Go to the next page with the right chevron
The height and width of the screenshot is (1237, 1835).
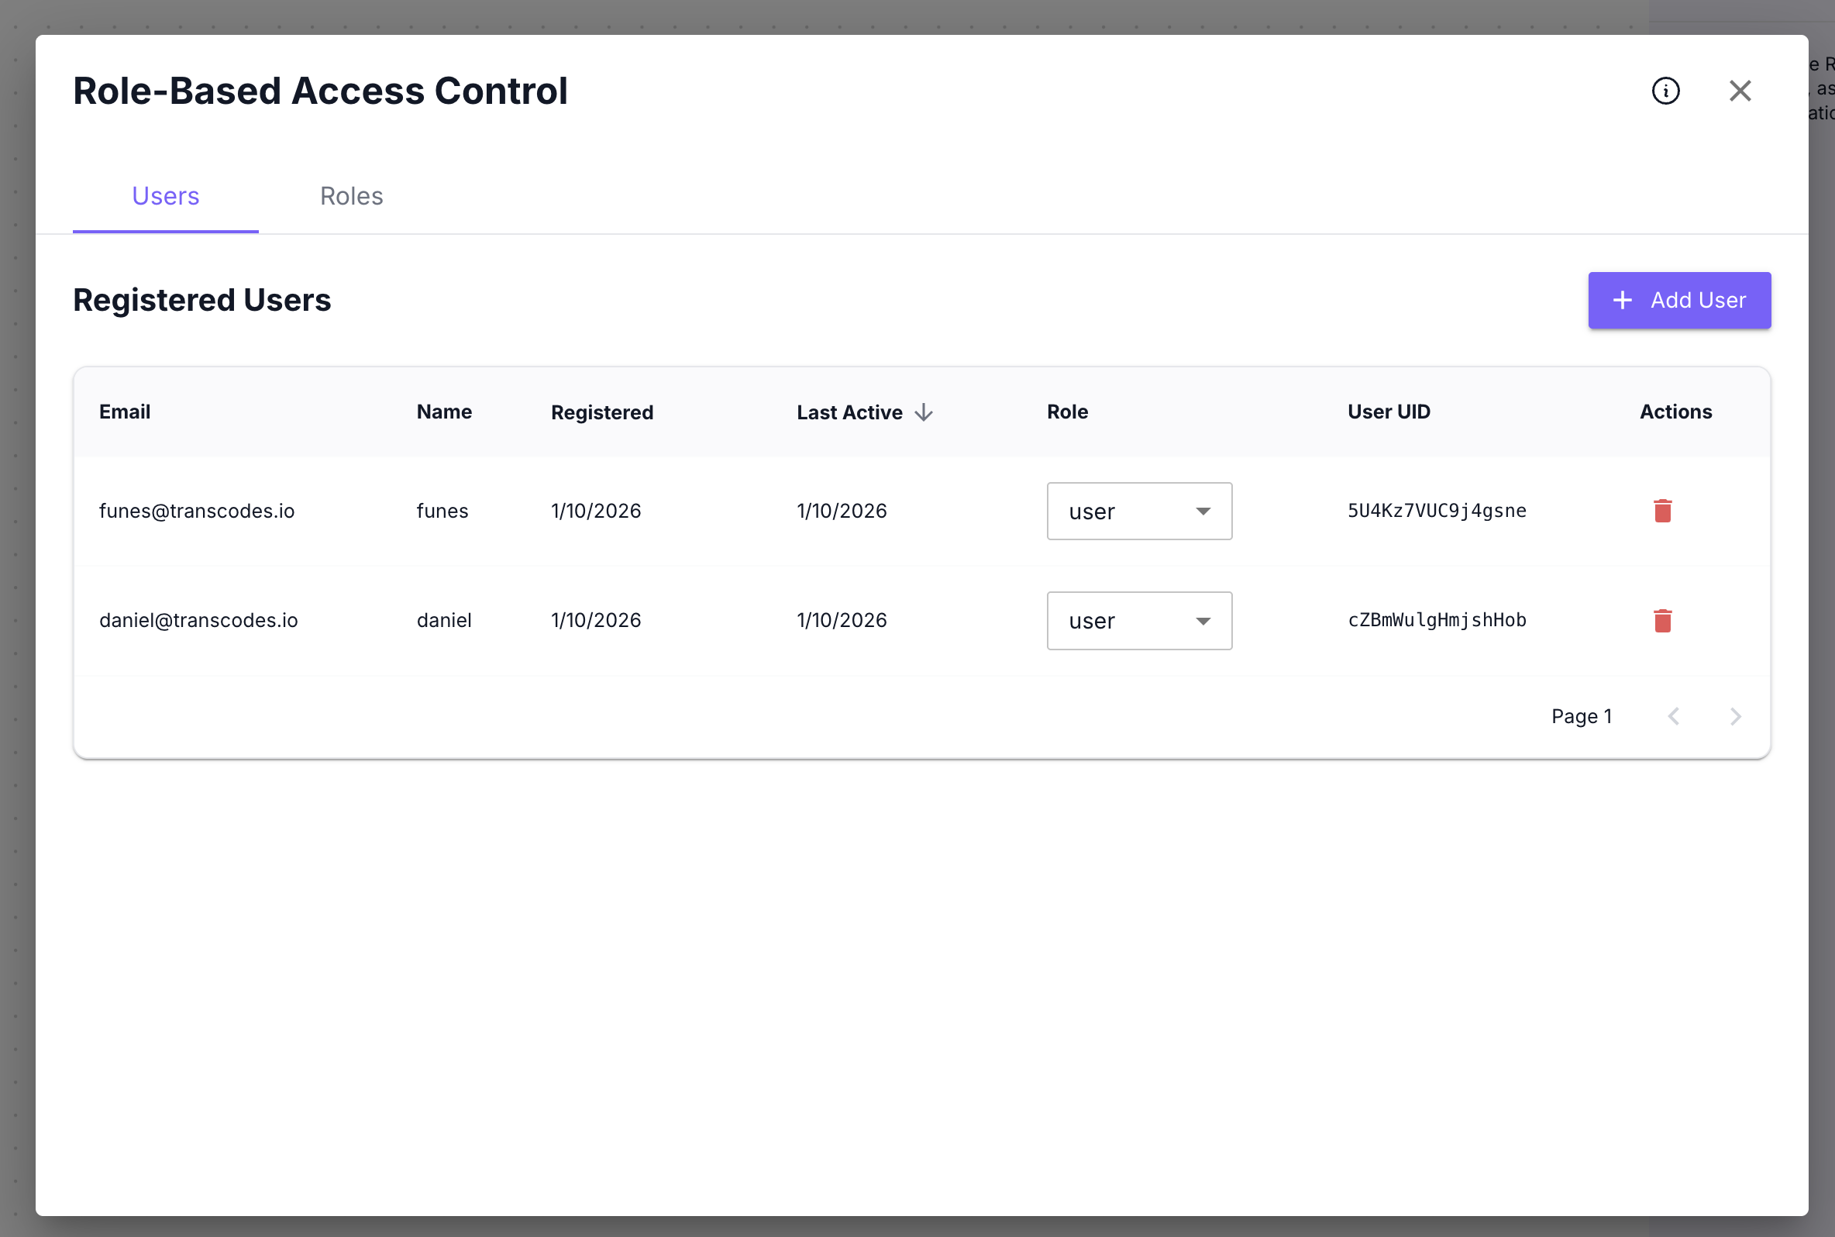(1734, 716)
